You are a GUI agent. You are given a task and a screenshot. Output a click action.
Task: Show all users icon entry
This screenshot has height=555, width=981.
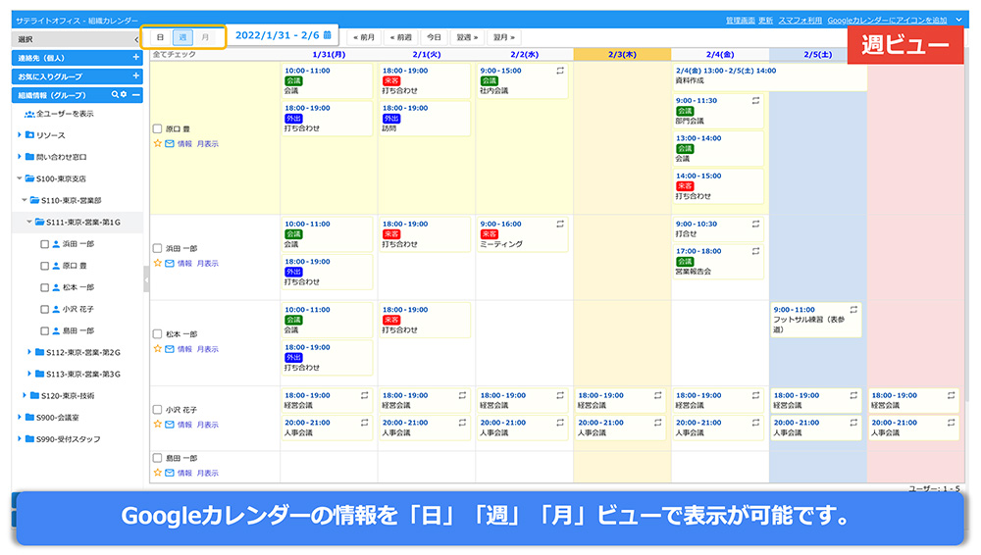click(x=59, y=114)
